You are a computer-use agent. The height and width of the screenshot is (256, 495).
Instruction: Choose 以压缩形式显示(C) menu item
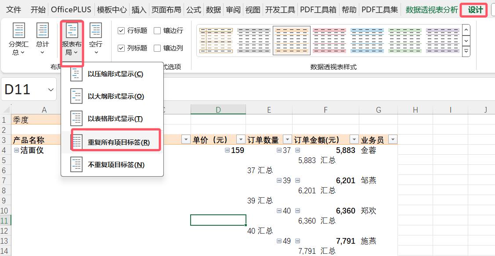point(112,75)
